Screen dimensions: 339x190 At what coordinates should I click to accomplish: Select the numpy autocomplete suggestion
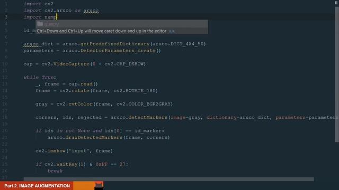[122, 24]
